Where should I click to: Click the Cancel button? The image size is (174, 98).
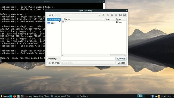(x=121, y=63)
